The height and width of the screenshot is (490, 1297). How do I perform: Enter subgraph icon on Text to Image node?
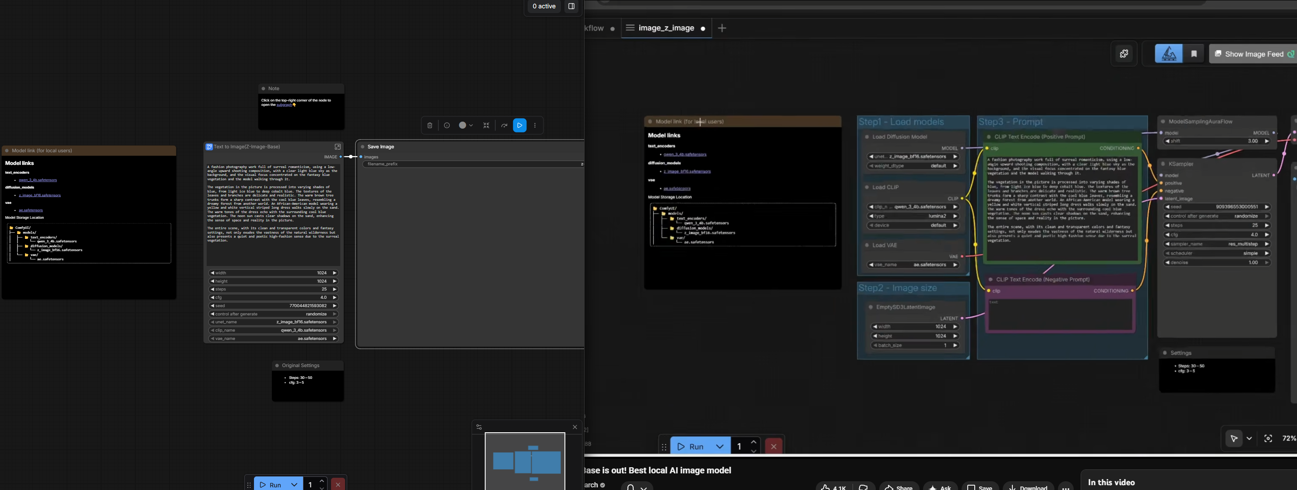coord(337,147)
